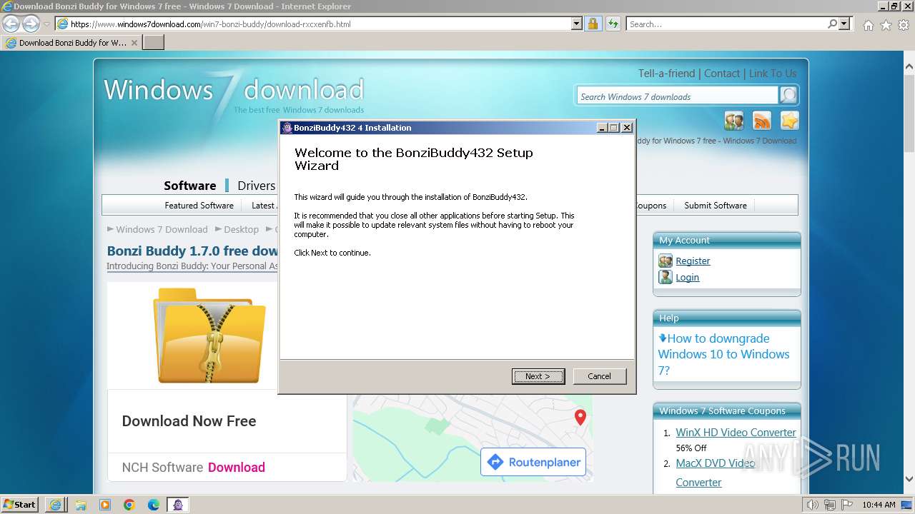
Task: Click the page scrollbar down arrow
Action: (x=909, y=479)
